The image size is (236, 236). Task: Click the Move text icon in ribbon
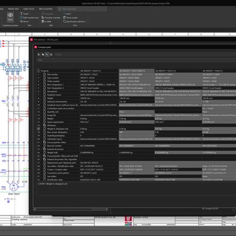(x=22, y=21)
